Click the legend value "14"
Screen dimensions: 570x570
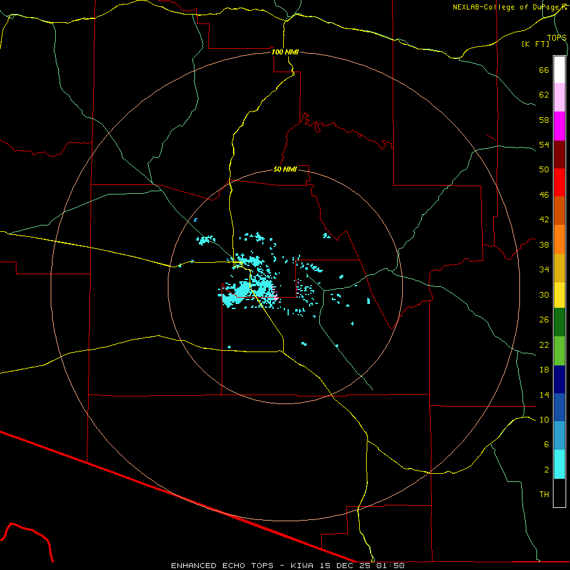pyautogui.click(x=544, y=395)
